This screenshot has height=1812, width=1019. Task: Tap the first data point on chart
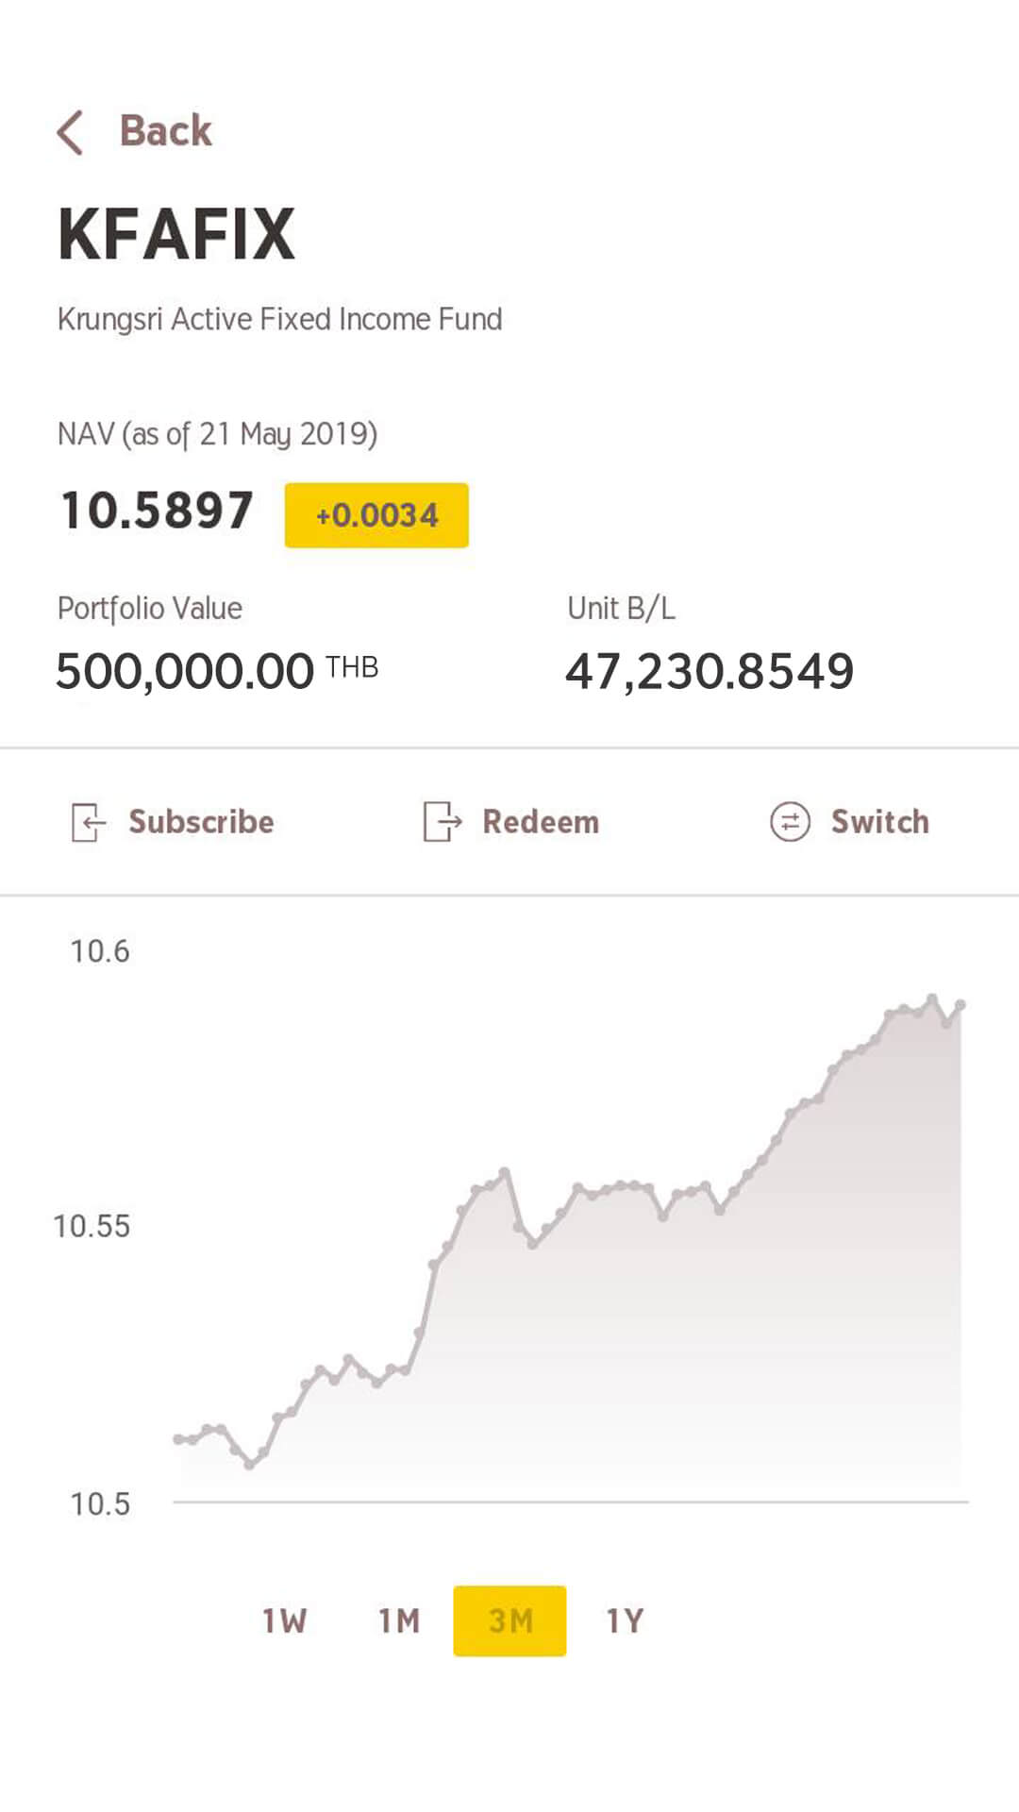[x=177, y=1439]
